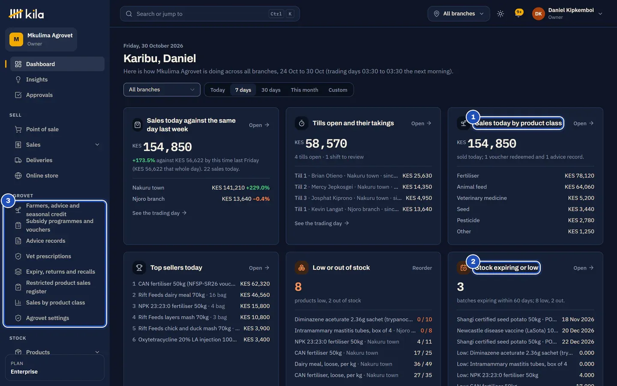Click the Reorder link on low stock
This screenshot has height=386, width=617.
coord(422,268)
